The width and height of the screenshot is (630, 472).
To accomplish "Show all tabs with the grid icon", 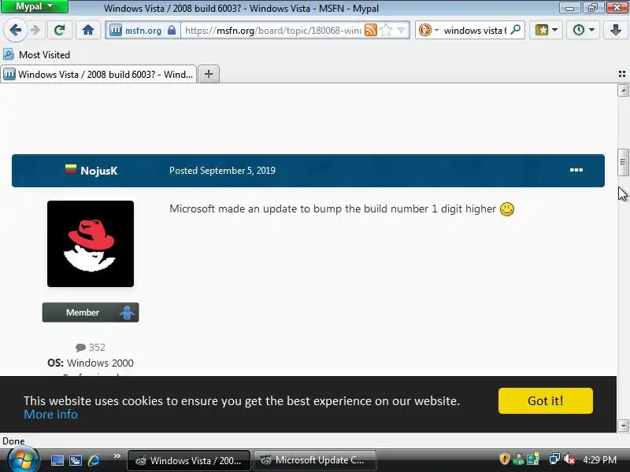I will coord(622,74).
